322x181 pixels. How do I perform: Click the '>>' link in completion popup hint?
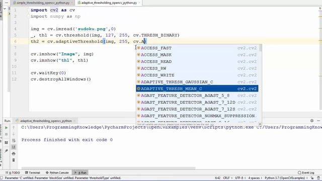pos(212,124)
